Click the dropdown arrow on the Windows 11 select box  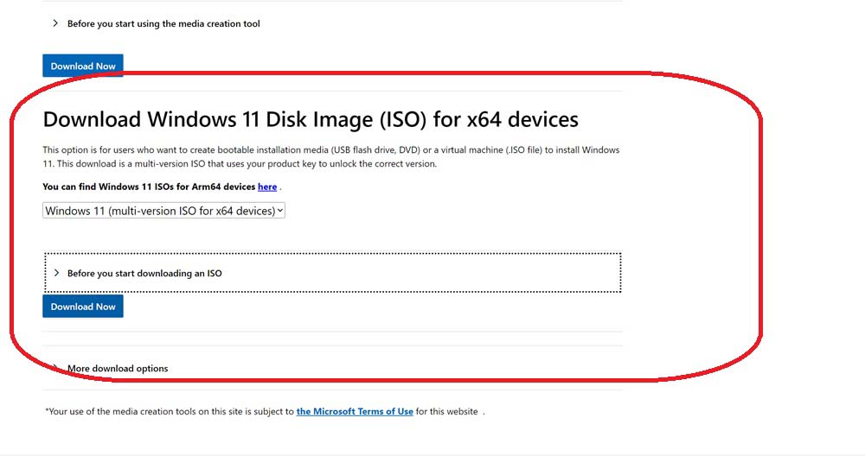[x=279, y=211]
